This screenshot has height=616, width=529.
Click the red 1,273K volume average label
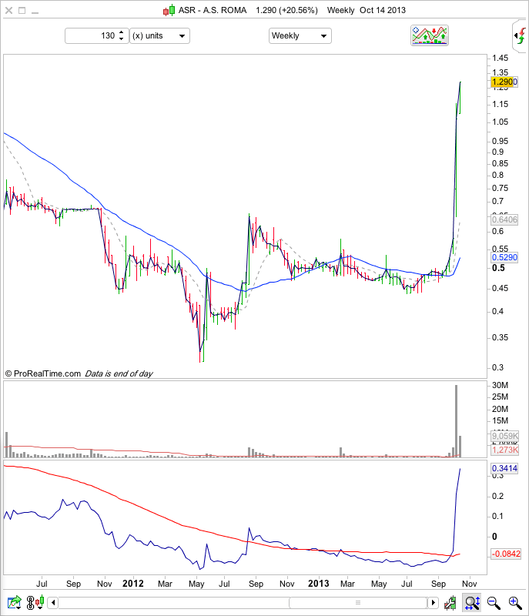tap(505, 450)
